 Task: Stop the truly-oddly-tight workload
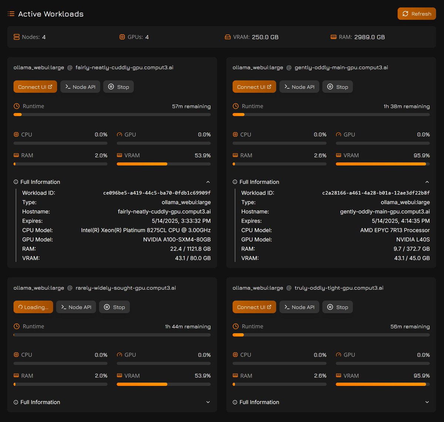(337, 307)
